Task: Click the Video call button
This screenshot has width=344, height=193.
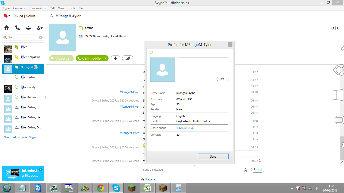Action: [x=61, y=58]
